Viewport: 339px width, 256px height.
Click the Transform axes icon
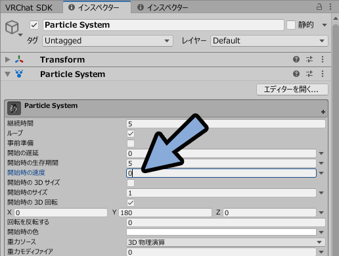pyautogui.click(x=19, y=59)
